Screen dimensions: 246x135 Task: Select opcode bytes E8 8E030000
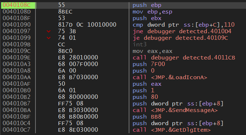click(78, 130)
